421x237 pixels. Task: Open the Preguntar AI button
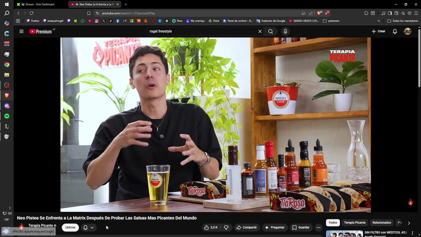click(x=274, y=227)
